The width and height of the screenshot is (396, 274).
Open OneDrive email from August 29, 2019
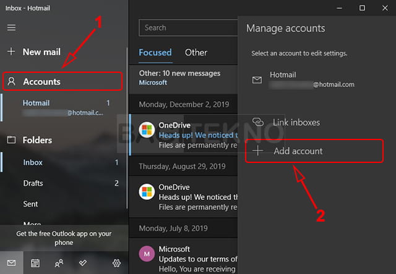coord(183,197)
